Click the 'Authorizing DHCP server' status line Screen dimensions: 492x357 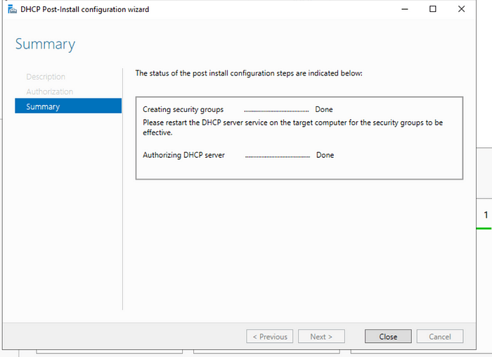click(x=238, y=155)
